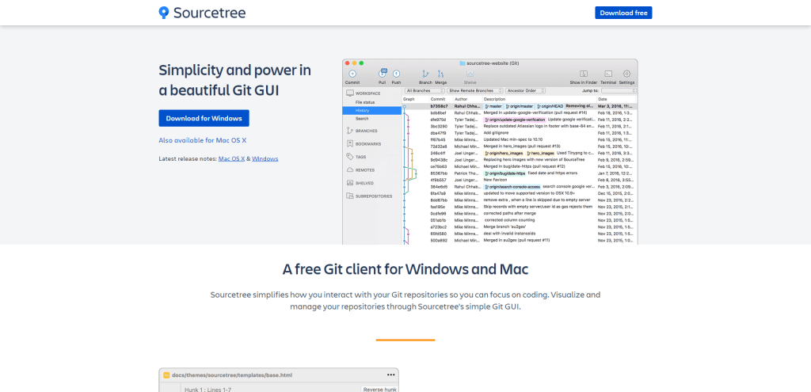Expand the BRANCHES section label

pos(366,131)
